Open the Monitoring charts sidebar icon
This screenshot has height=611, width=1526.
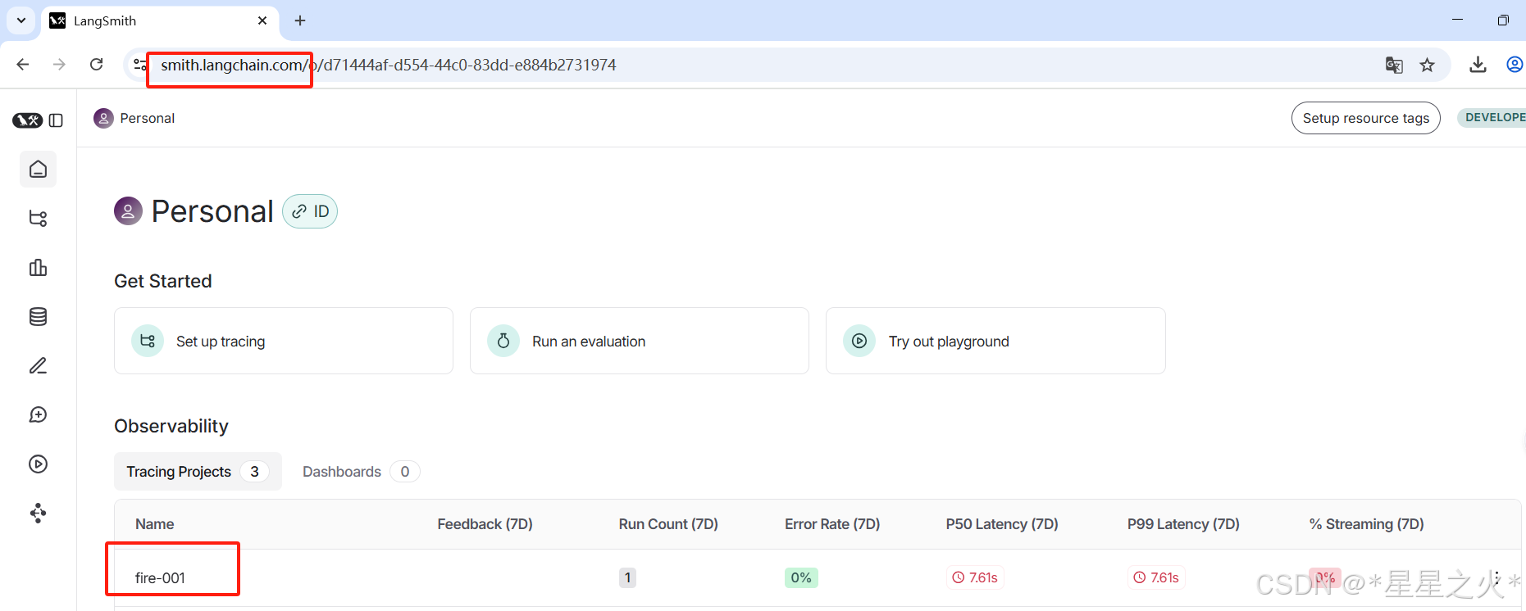[x=38, y=268]
